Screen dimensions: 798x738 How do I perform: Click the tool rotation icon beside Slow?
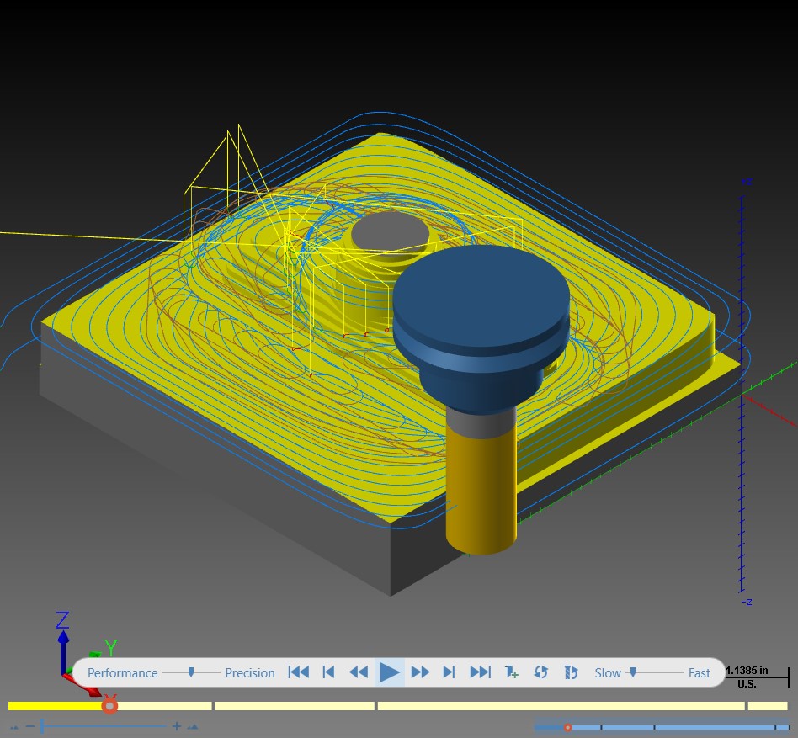click(x=571, y=672)
